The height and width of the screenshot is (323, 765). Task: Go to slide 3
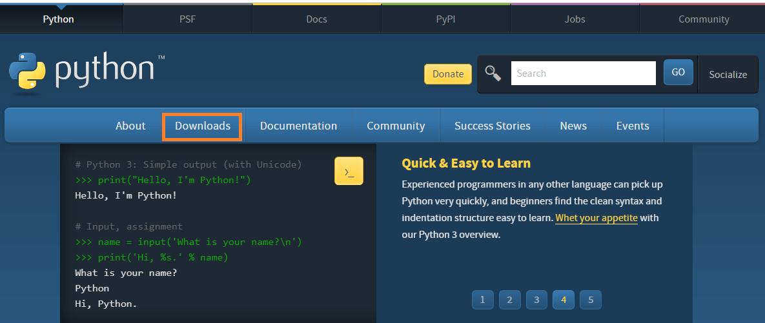tap(536, 300)
